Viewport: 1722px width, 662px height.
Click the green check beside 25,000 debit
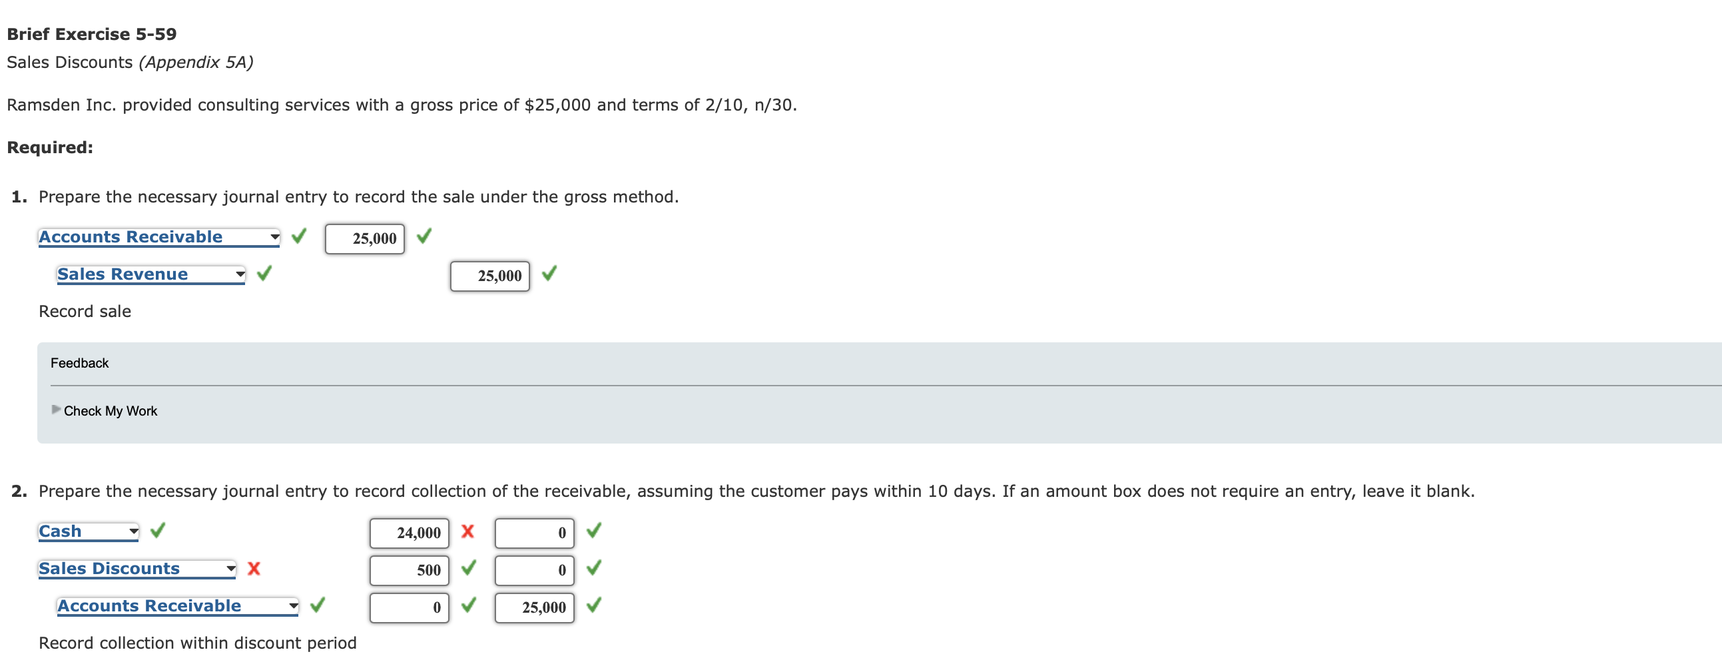[x=425, y=236]
